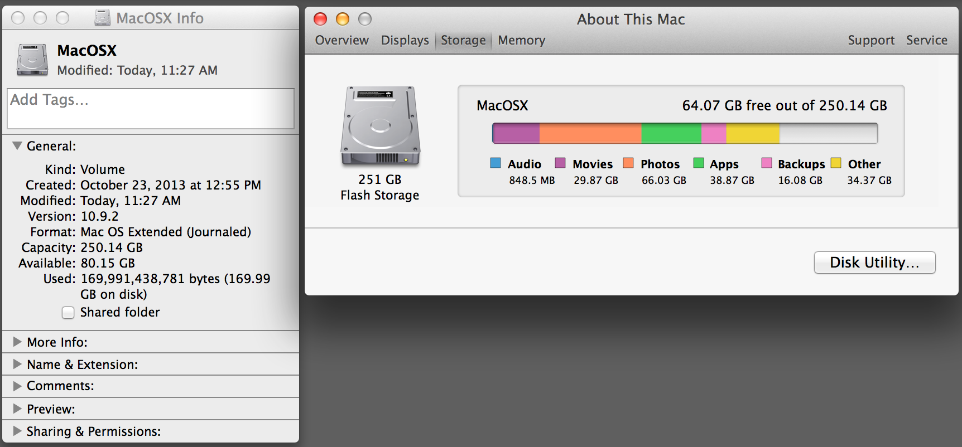Click the pink Backups segment of storage bar

coord(714,133)
